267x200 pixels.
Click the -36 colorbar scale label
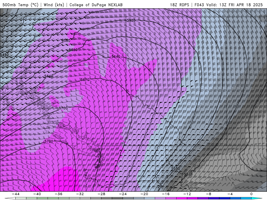(58, 194)
